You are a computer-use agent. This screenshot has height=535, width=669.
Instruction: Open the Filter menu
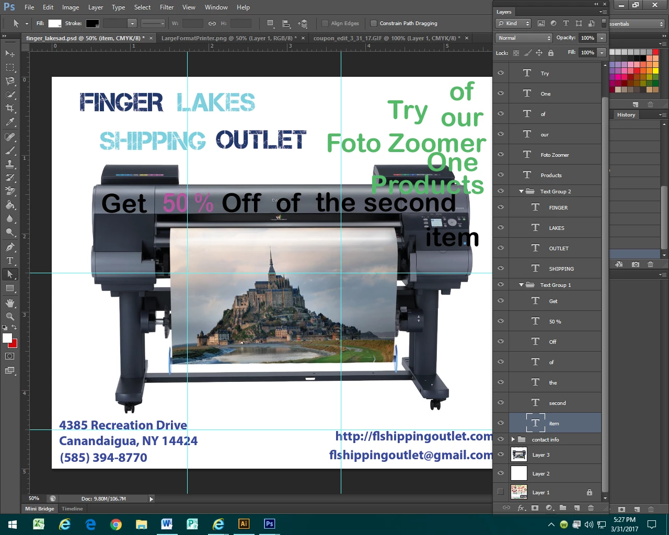(167, 7)
